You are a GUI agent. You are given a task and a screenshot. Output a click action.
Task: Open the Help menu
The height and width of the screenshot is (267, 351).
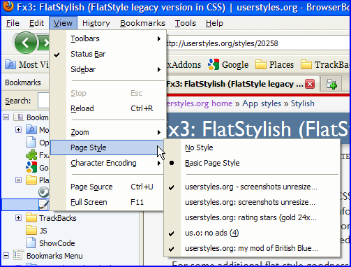214,23
